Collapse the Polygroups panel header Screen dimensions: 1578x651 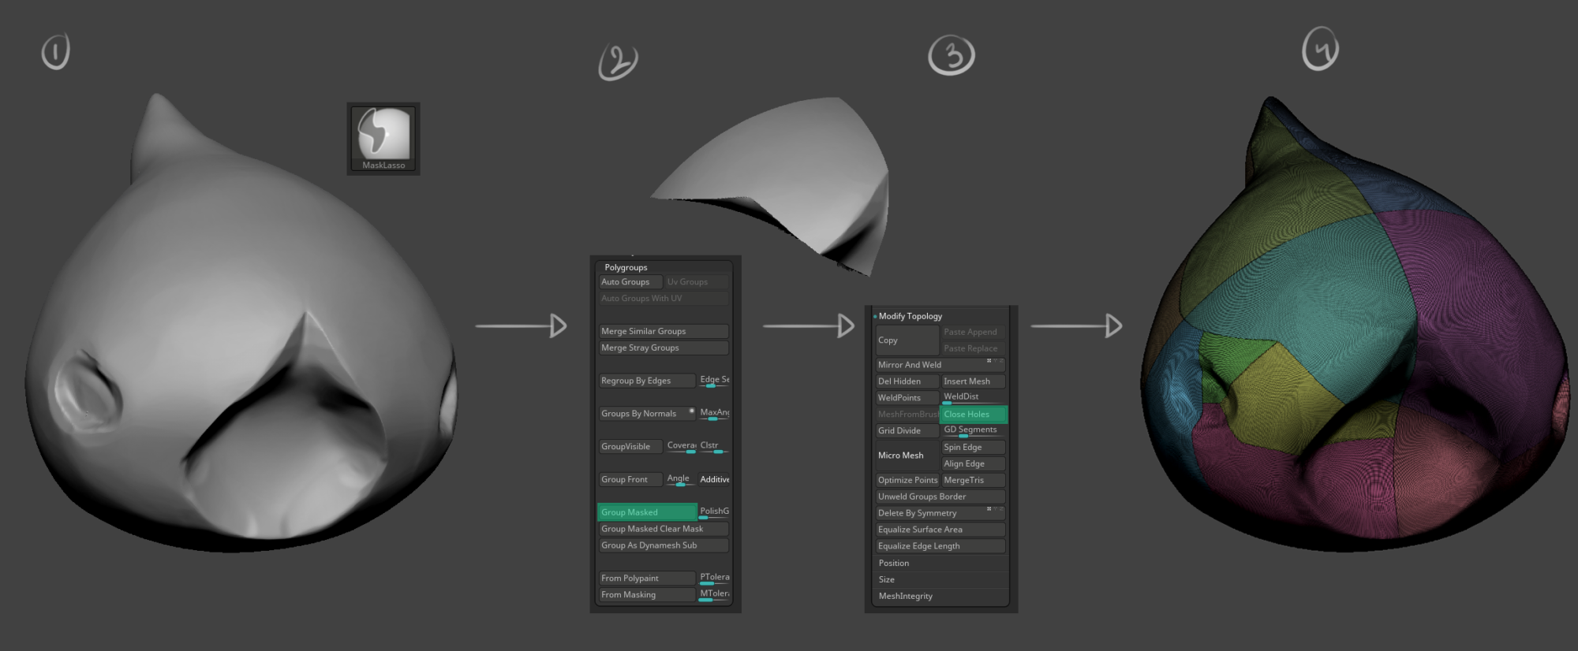click(626, 267)
